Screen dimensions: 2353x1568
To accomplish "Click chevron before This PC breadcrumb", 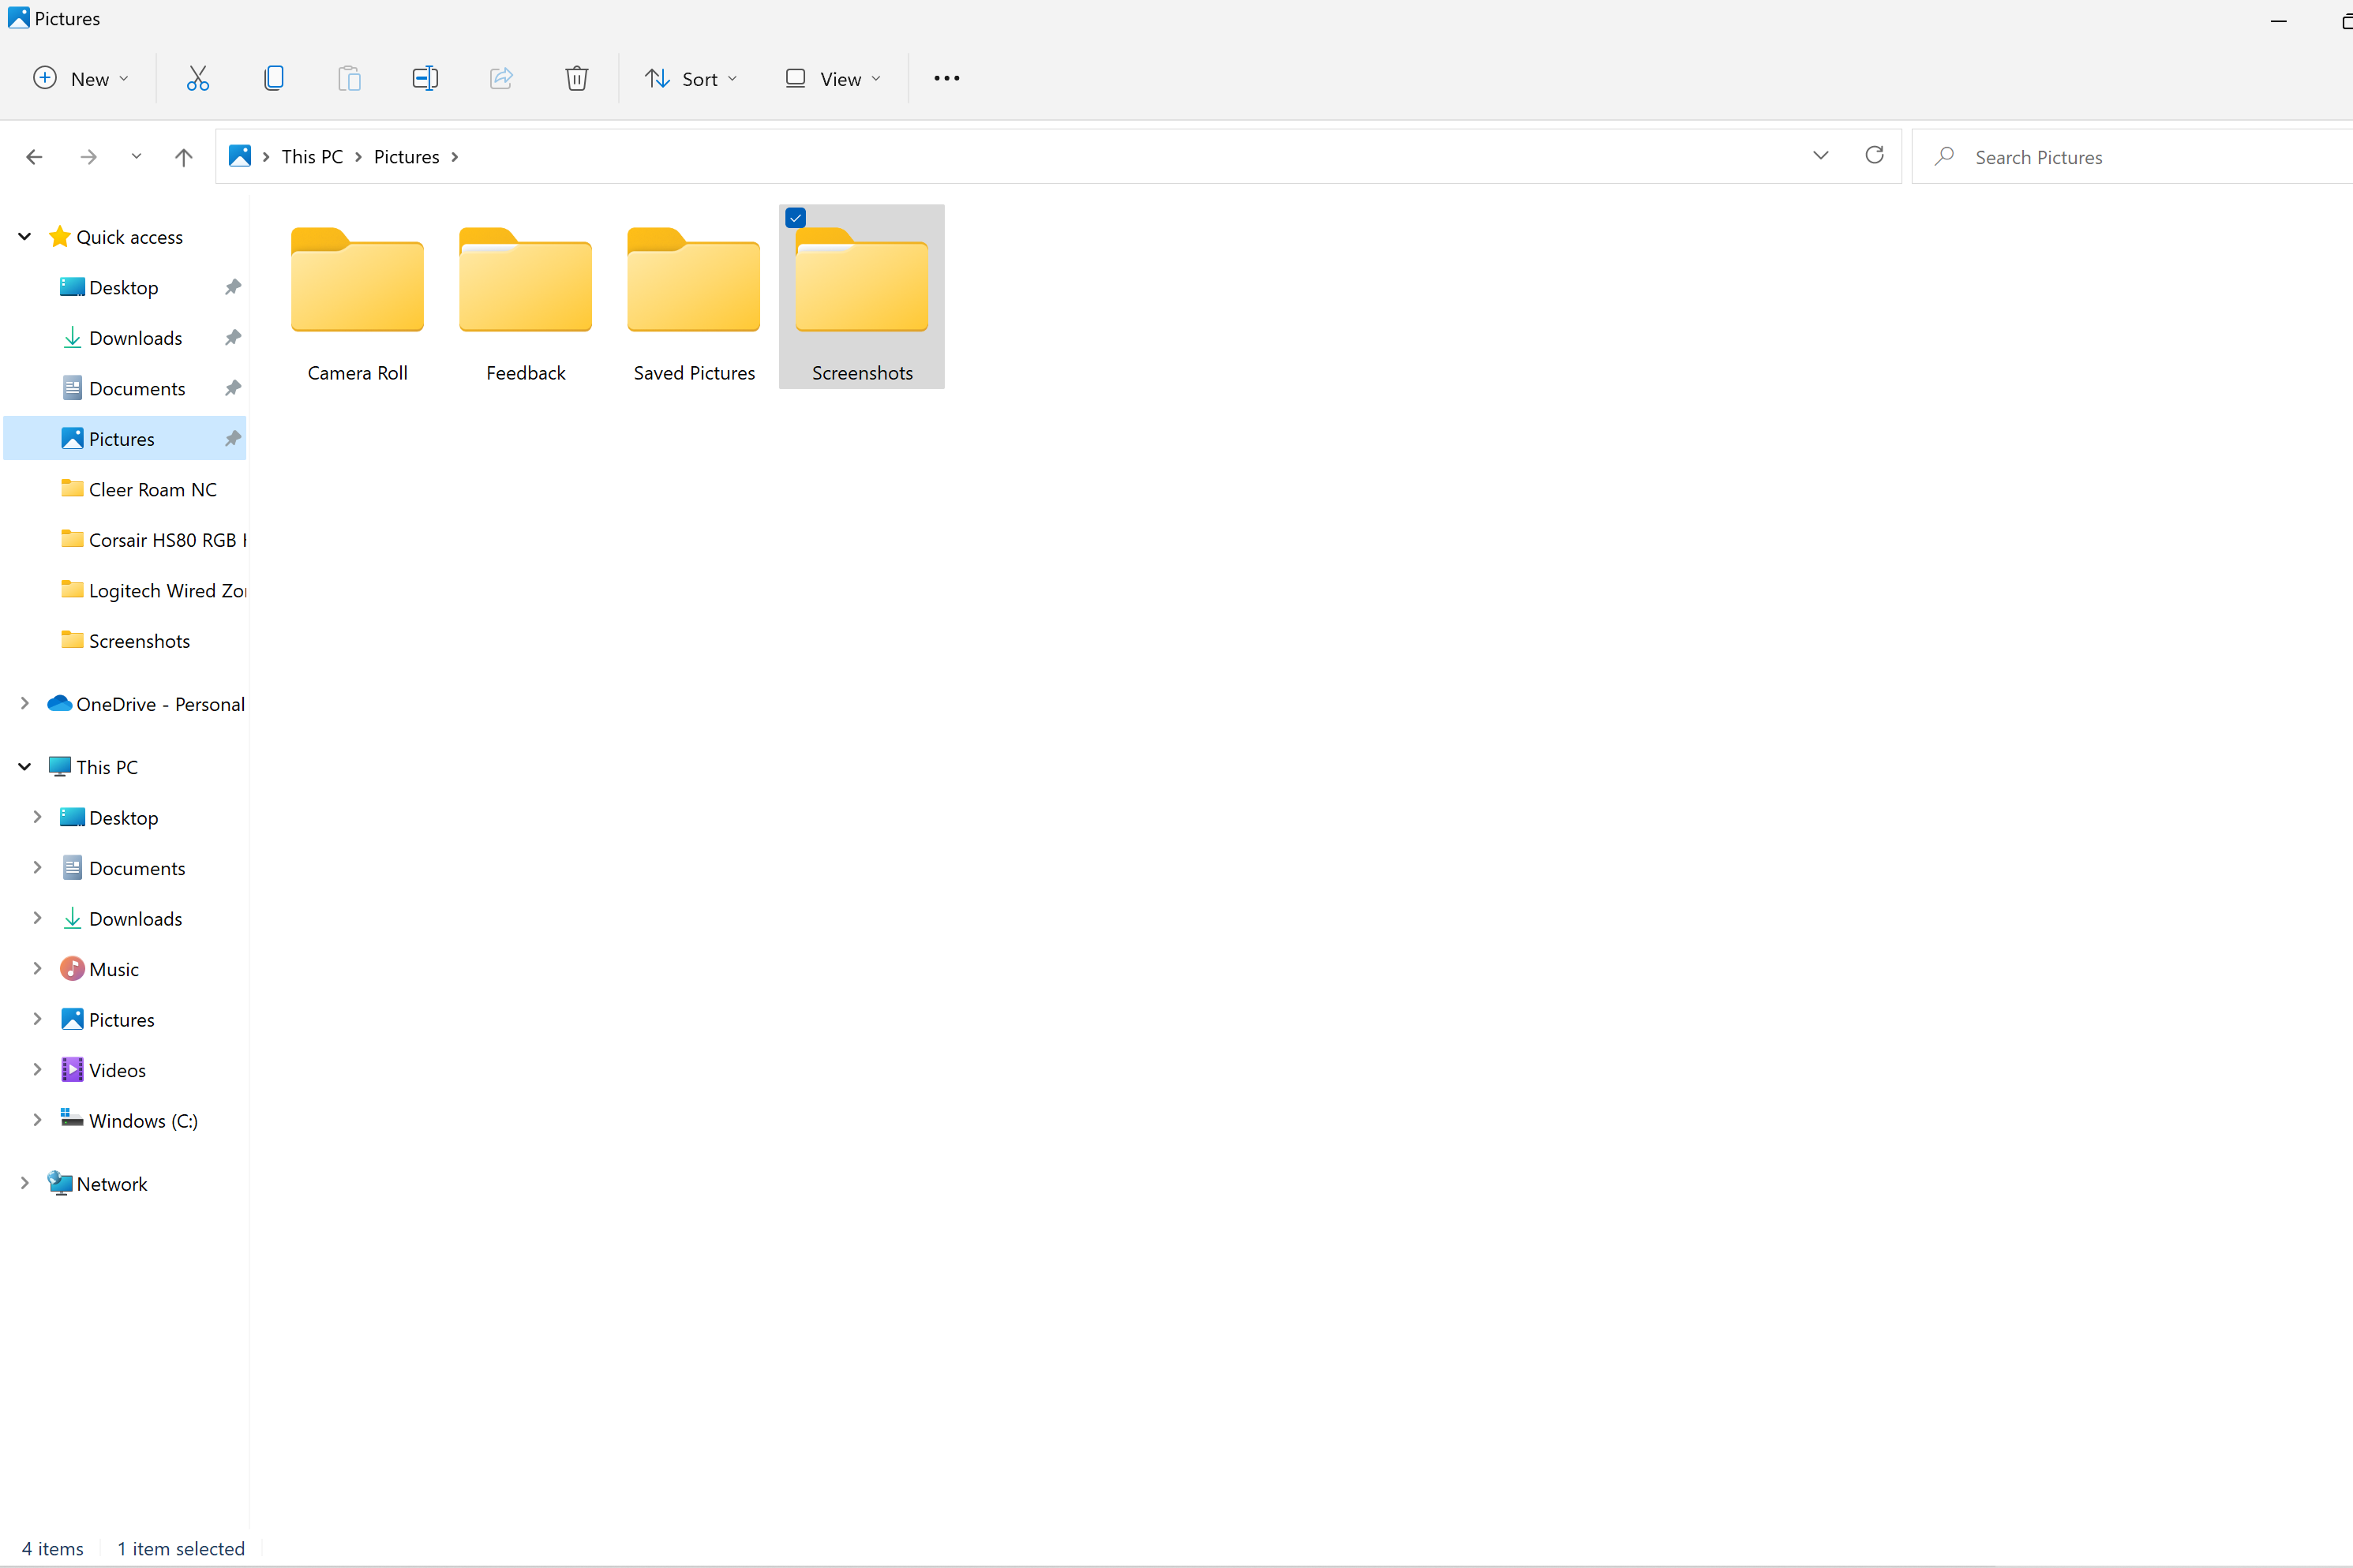I will click(266, 157).
